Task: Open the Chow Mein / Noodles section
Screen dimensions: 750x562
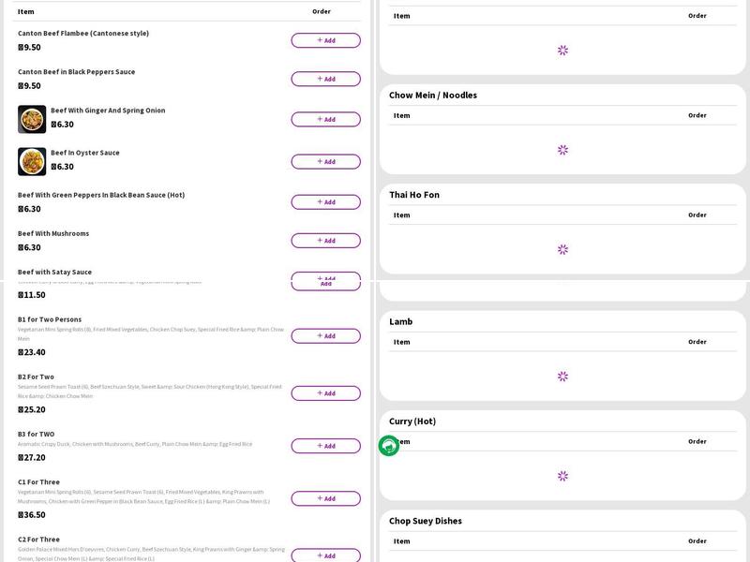Action: 433,96
